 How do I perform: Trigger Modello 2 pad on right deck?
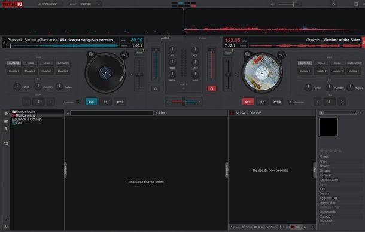point(321,71)
